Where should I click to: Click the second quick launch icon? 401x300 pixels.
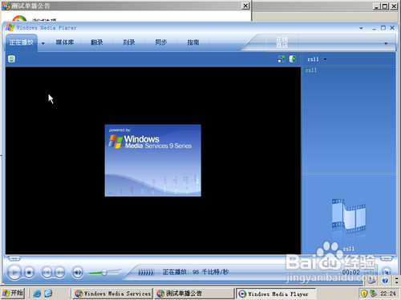point(48,294)
